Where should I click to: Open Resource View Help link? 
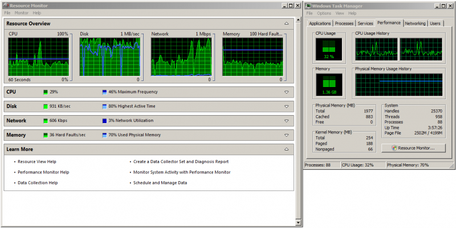click(37, 162)
